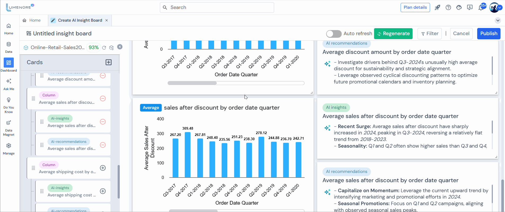Image resolution: width=505 pixels, height=212 pixels.
Task: Expand the tab list chevron
Action: (x=498, y=20)
